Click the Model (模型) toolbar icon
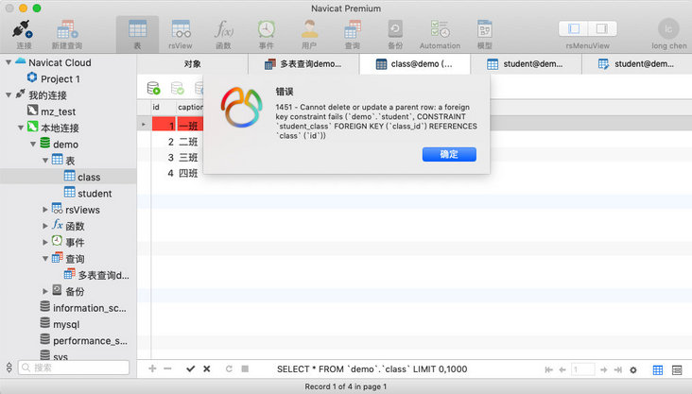Viewport: 692px width, 394px height. [485, 29]
